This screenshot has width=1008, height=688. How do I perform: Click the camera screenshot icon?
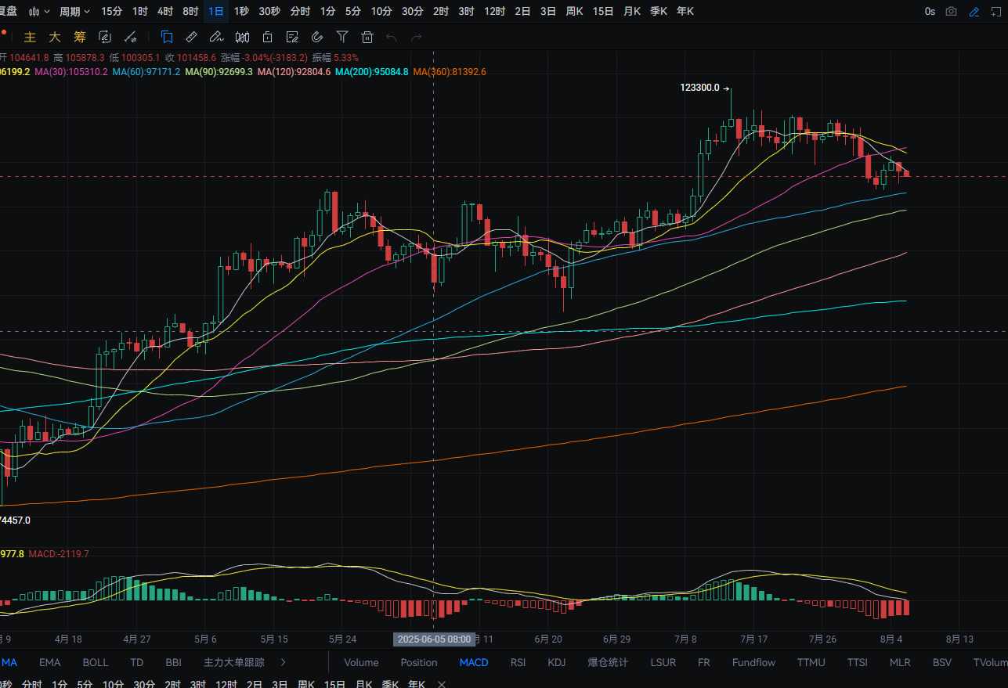click(951, 12)
